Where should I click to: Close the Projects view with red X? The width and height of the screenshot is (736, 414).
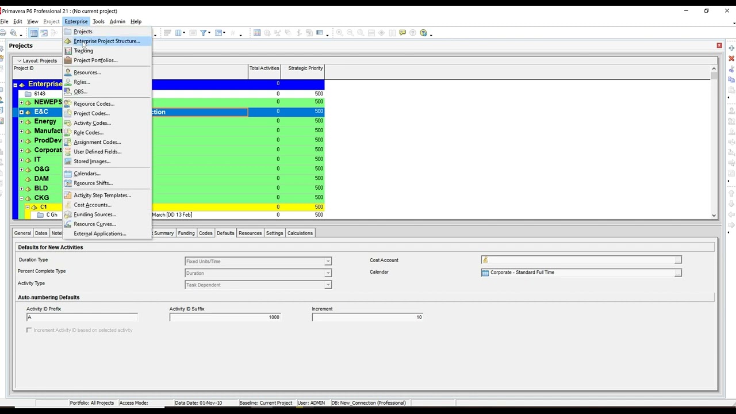pyautogui.click(x=719, y=45)
